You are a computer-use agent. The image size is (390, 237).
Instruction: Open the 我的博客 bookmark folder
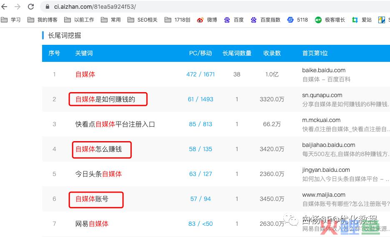coord(42,20)
